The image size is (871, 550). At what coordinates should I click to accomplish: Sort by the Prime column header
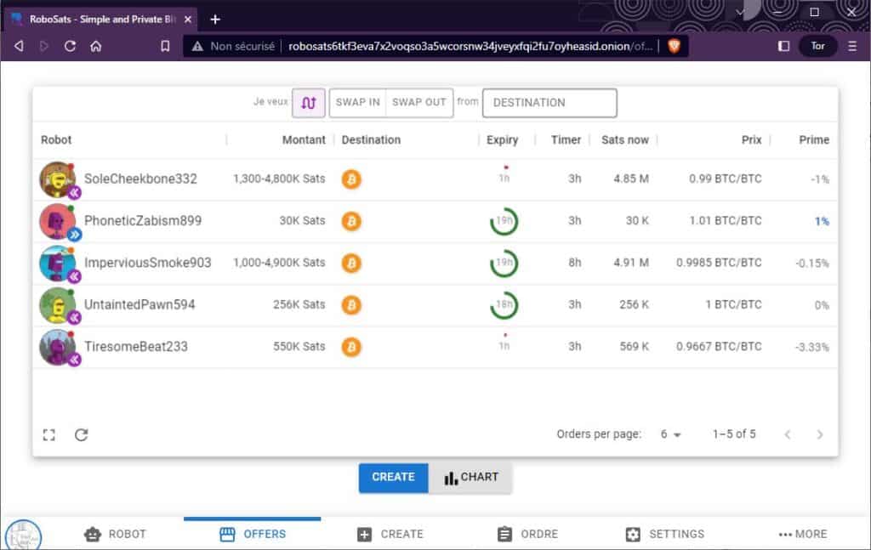pos(814,140)
